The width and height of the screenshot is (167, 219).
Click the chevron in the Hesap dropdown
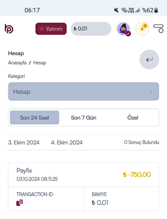[151, 92]
